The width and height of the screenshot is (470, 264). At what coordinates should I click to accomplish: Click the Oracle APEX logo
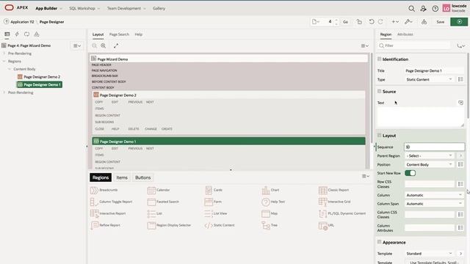16,8
